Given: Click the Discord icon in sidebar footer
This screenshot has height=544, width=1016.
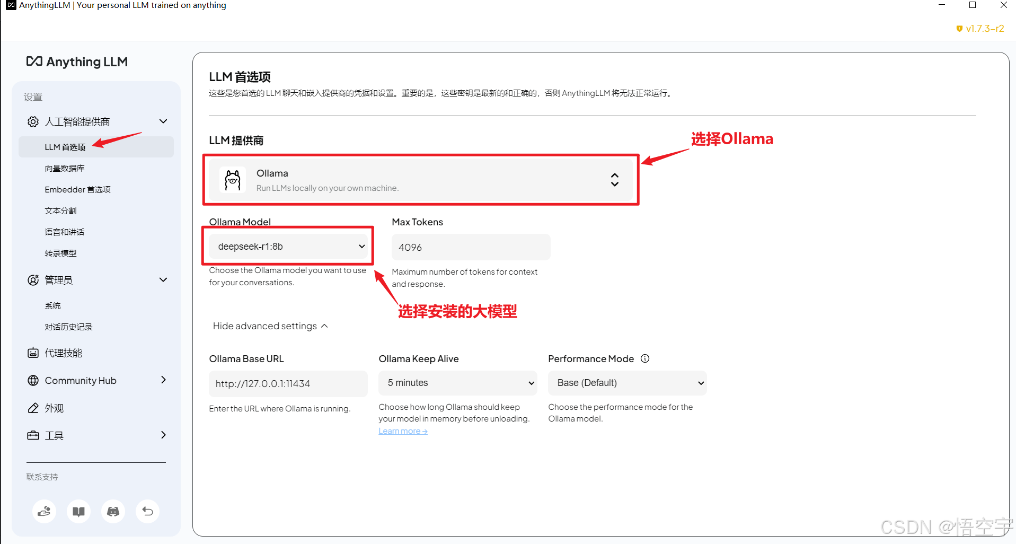Looking at the screenshot, I should pyautogui.click(x=113, y=511).
